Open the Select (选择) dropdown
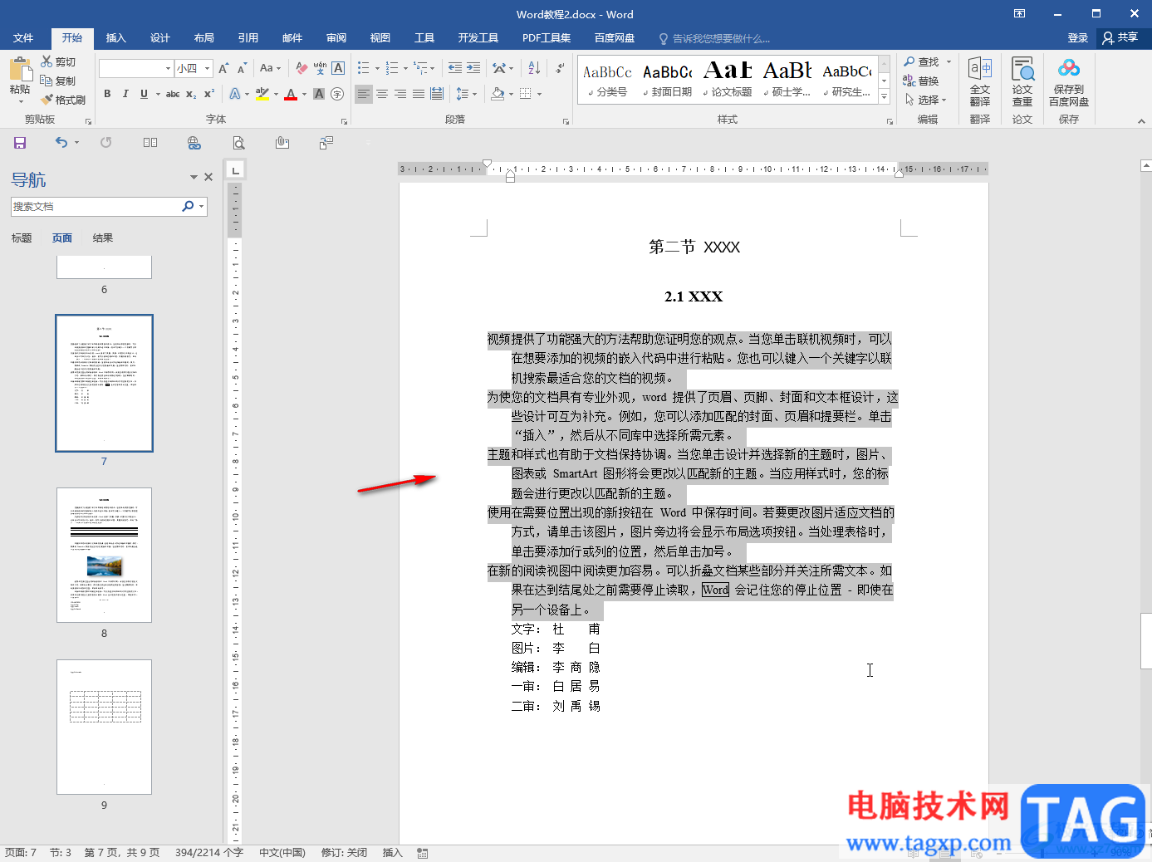 pos(926,100)
